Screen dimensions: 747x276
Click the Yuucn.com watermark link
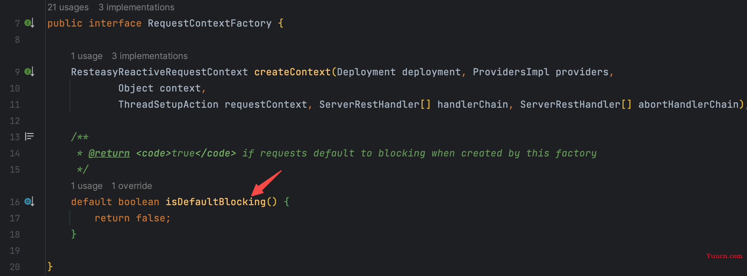click(x=724, y=256)
